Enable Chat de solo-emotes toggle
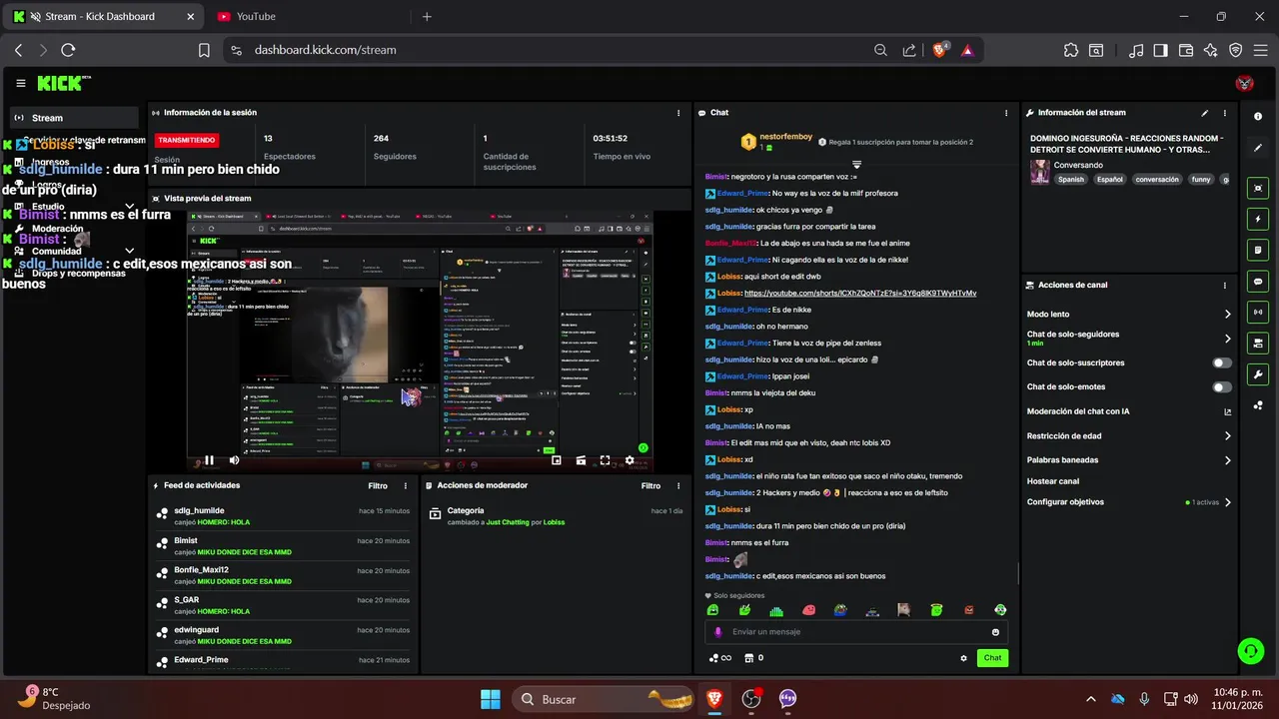The height and width of the screenshot is (719, 1279). pyautogui.click(x=1221, y=386)
